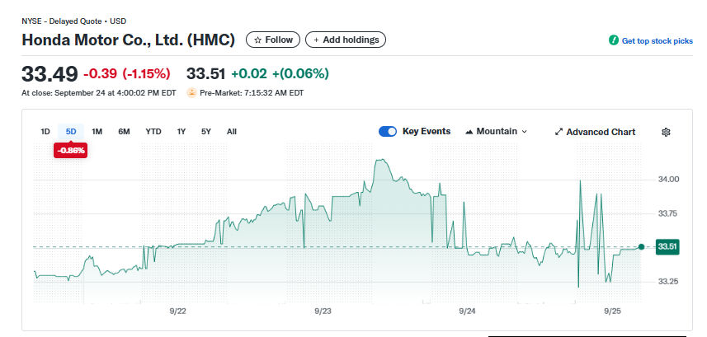Screen dimensions: 707x337
Task: Click the 9/22 date axis label
Action: point(177,311)
